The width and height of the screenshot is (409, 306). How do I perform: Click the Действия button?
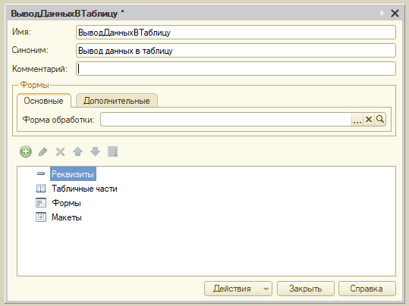click(238, 289)
